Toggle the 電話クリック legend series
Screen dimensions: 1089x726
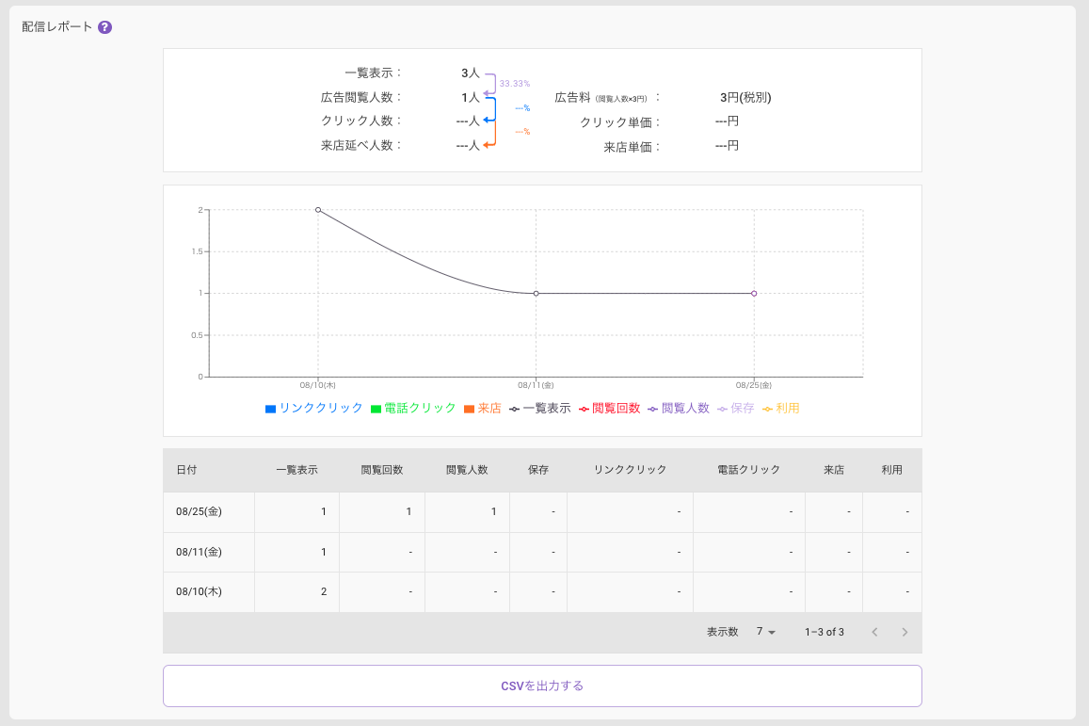pyautogui.click(x=413, y=409)
